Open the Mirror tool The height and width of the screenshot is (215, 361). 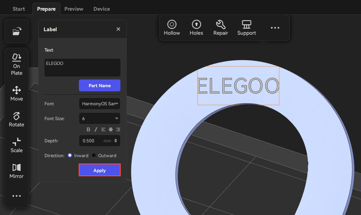pyautogui.click(x=17, y=171)
